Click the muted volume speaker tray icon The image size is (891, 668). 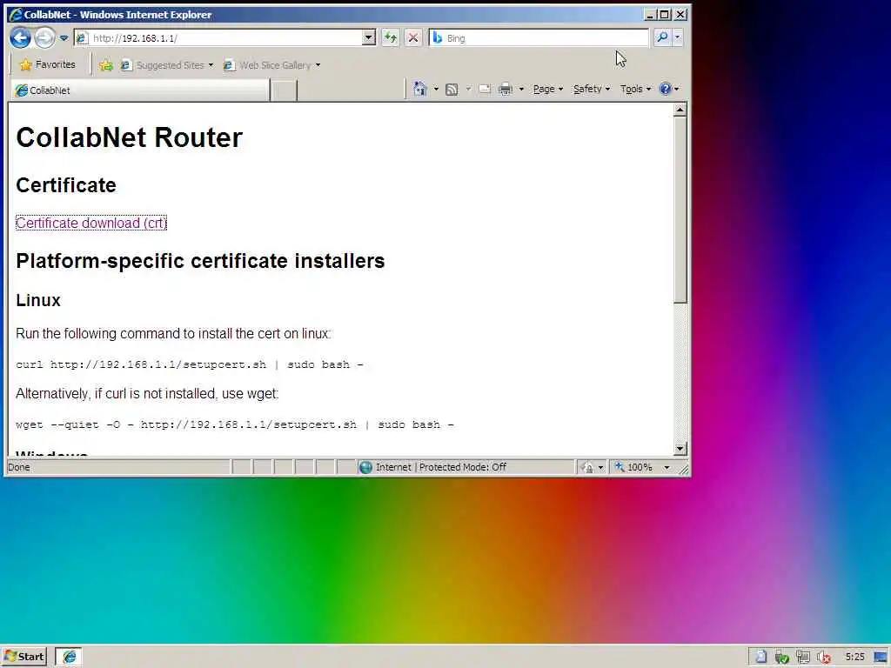(824, 658)
